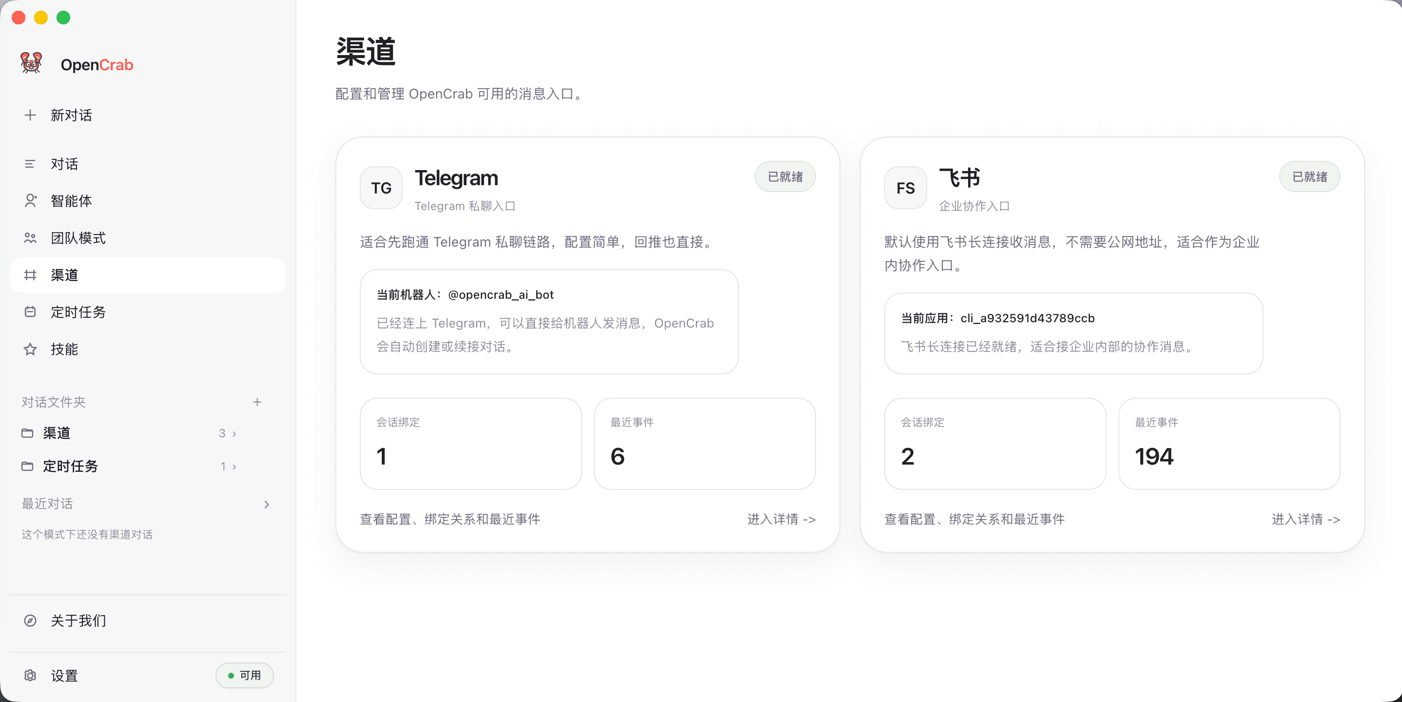
Task: Click 进入详情 on the 飞书 card
Action: click(1306, 519)
